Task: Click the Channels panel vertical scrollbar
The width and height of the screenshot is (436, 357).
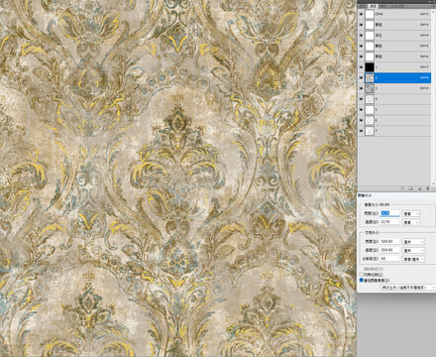Action: (x=434, y=97)
